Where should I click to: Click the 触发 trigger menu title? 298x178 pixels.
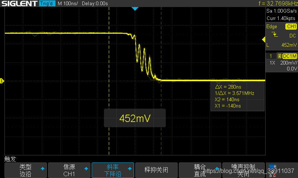10,159
